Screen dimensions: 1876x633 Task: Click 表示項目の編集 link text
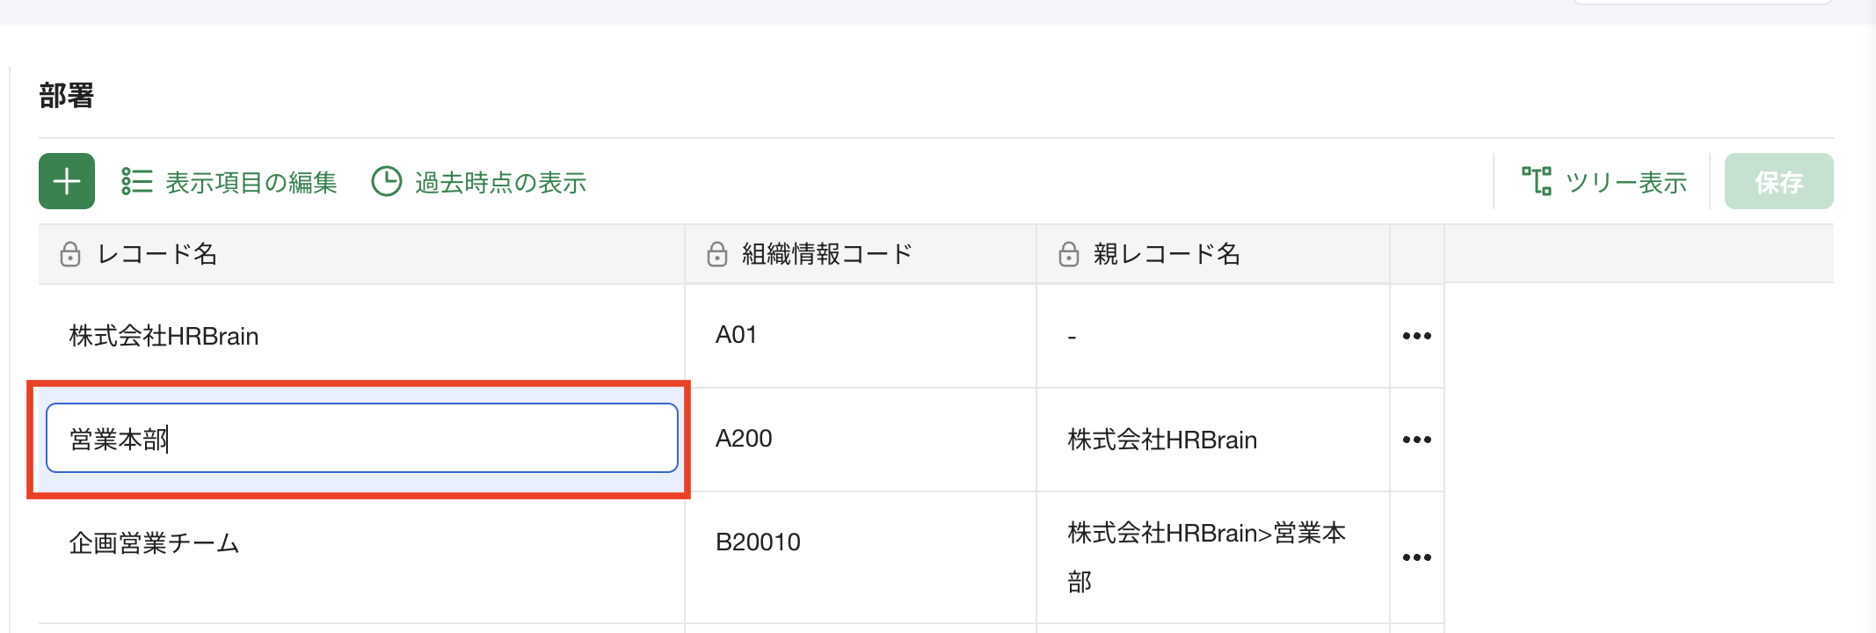251,182
